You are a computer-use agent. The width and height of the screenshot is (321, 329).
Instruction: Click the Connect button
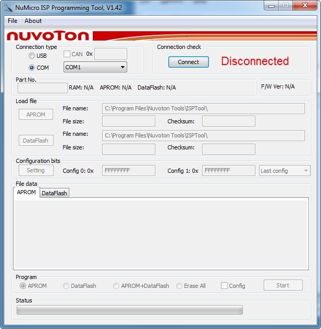click(189, 62)
